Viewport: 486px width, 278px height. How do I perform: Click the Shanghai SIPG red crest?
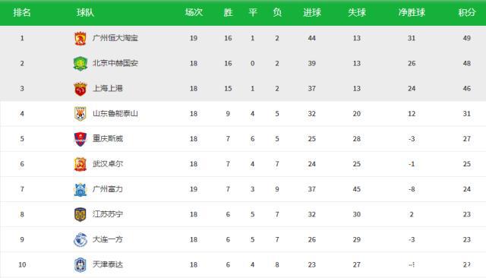(80, 89)
